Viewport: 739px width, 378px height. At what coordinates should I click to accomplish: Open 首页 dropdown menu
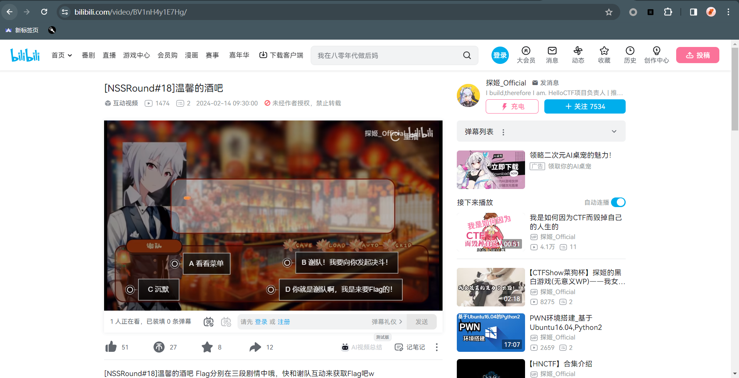coord(62,55)
